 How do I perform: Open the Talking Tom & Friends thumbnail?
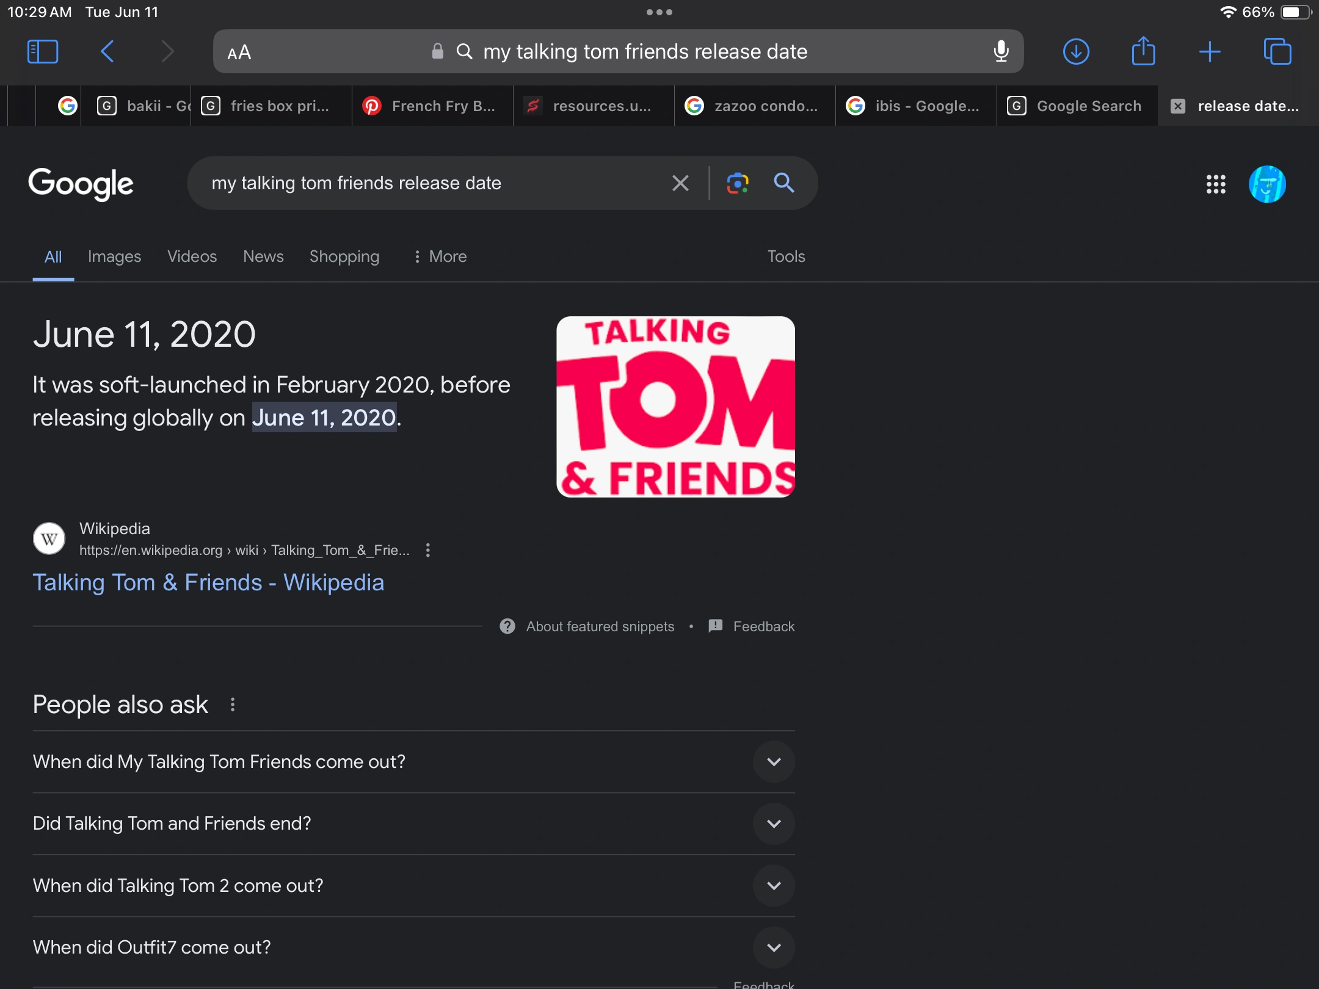click(x=675, y=407)
